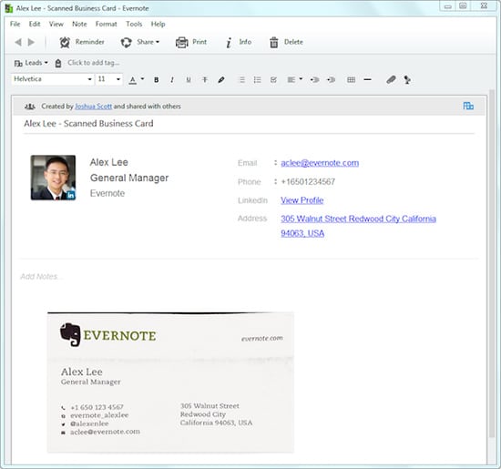Click the forward navigation arrow
The width and height of the screenshot is (501, 469).
pos(31,42)
